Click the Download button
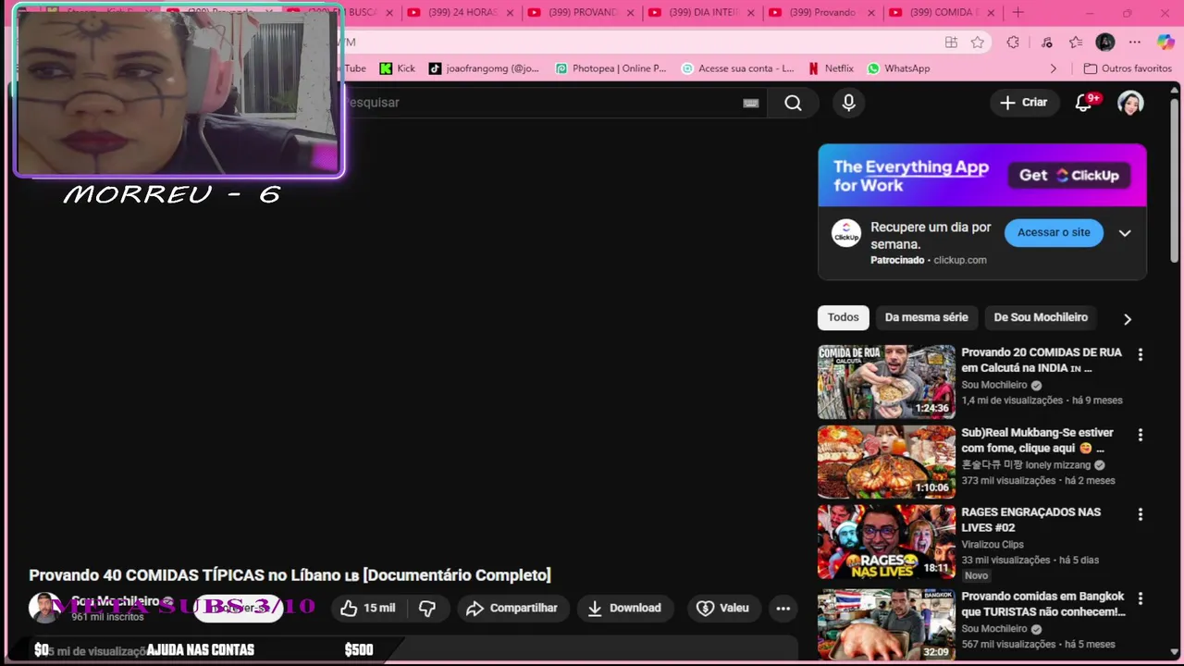The height and width of the screenshot is (666, 1184). (x=625, y=608)
